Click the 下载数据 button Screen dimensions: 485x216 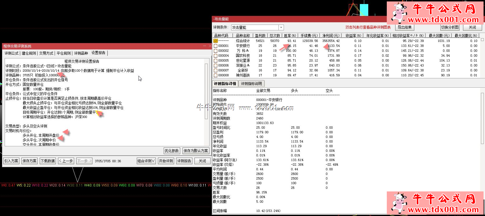48,161
